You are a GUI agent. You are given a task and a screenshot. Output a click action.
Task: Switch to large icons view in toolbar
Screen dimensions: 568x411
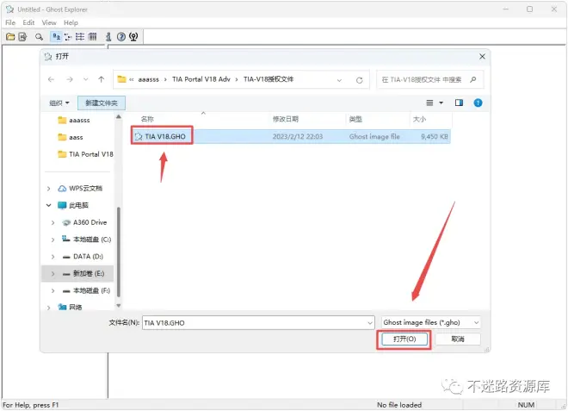pyautogui.click(x=56, y=37)
